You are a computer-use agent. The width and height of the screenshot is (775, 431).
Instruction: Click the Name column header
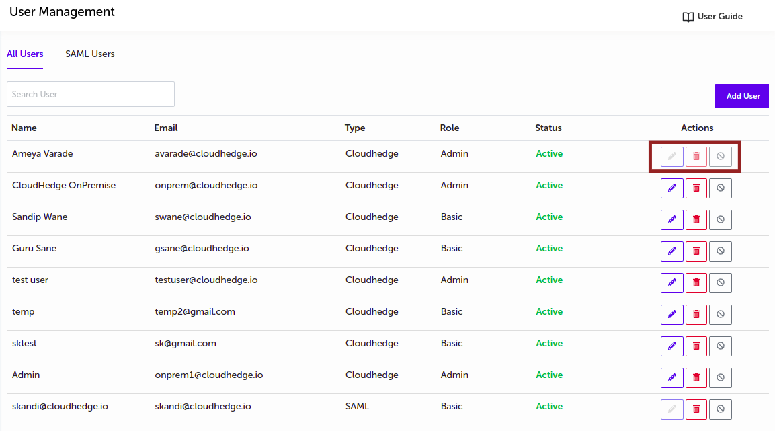(24, 128)
